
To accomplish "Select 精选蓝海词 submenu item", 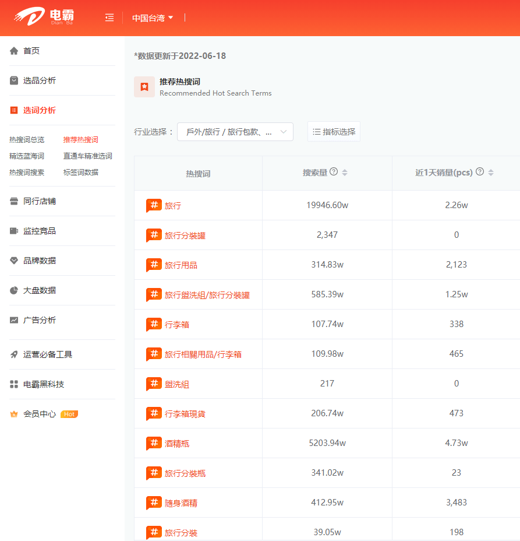I will pyautogui.click(x=27, y=156).
